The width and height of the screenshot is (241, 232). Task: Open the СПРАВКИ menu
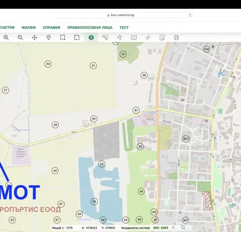(x=52, y=27)
